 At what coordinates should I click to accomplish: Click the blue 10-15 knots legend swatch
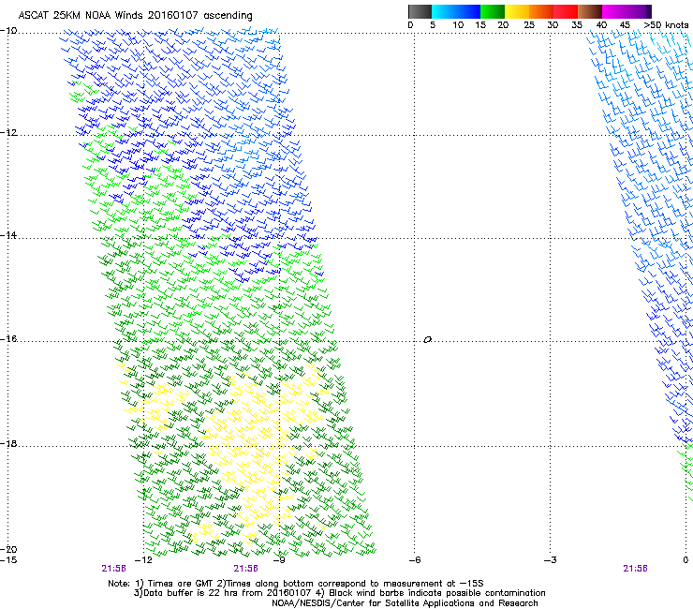click(x=467, y=11)
